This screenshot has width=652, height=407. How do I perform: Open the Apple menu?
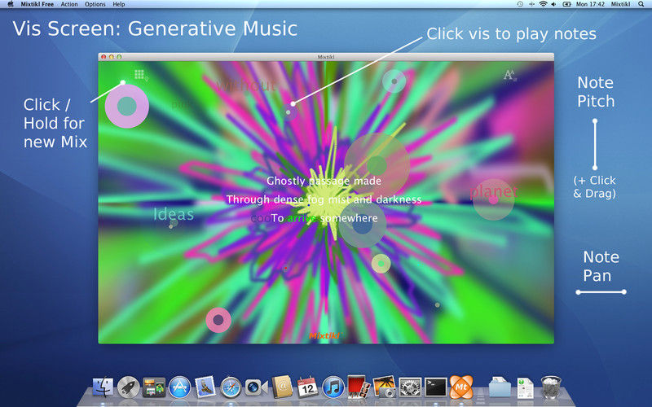[10, 4]
